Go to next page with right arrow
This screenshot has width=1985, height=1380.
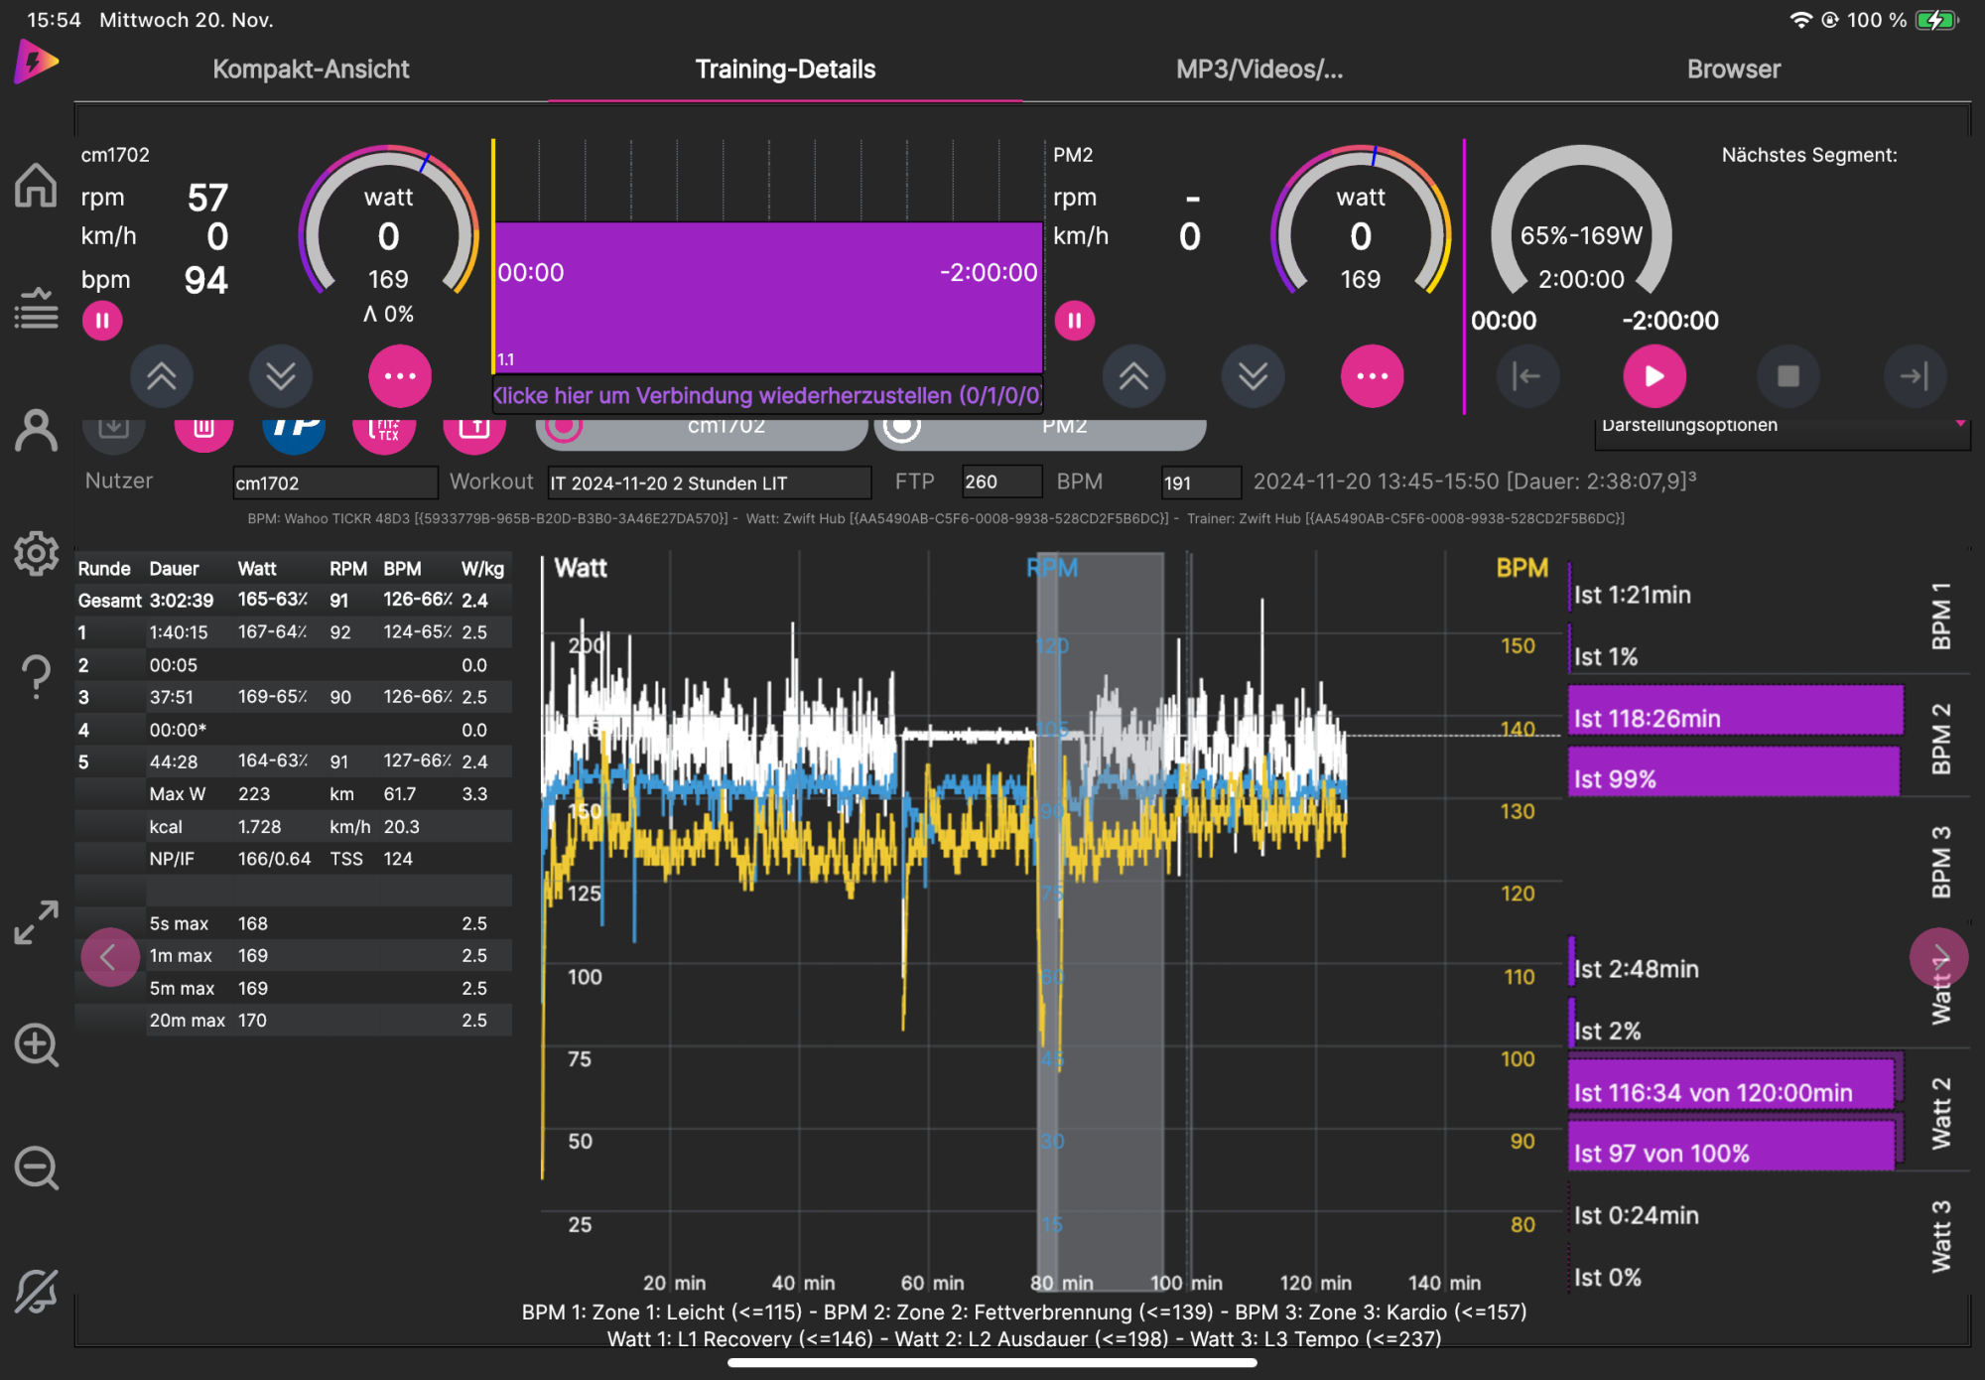pos(1938,957)
